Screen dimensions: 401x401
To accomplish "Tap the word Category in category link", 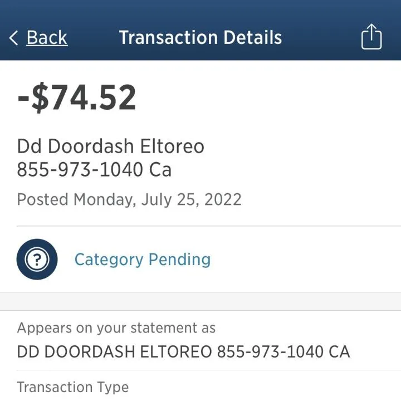I will (109, 260).
